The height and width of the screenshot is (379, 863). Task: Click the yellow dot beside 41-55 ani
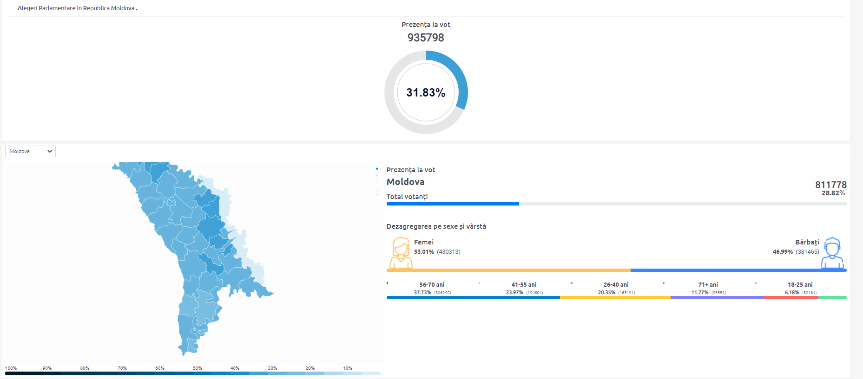pos(479,283)
